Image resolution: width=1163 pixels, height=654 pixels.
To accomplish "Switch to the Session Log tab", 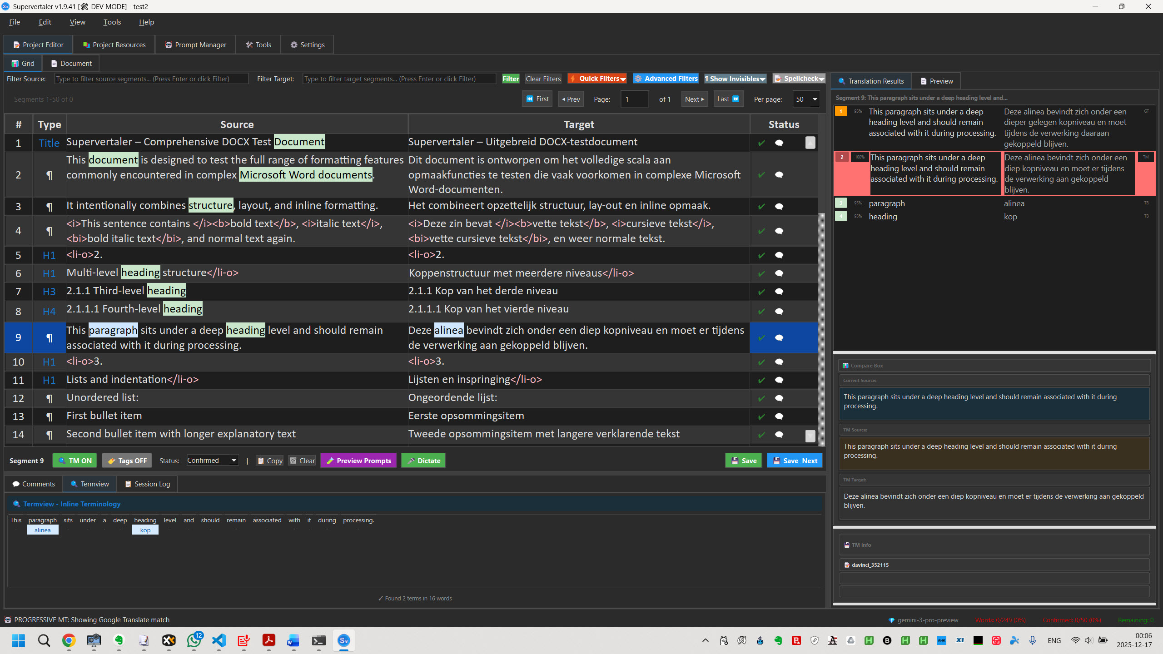I will [147, 484].
